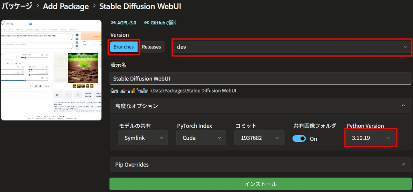The width and height of the screenshot is (413, 192).
Task: Open the Cuda PyTorch Index dropdown
Action: coord(202,138)
